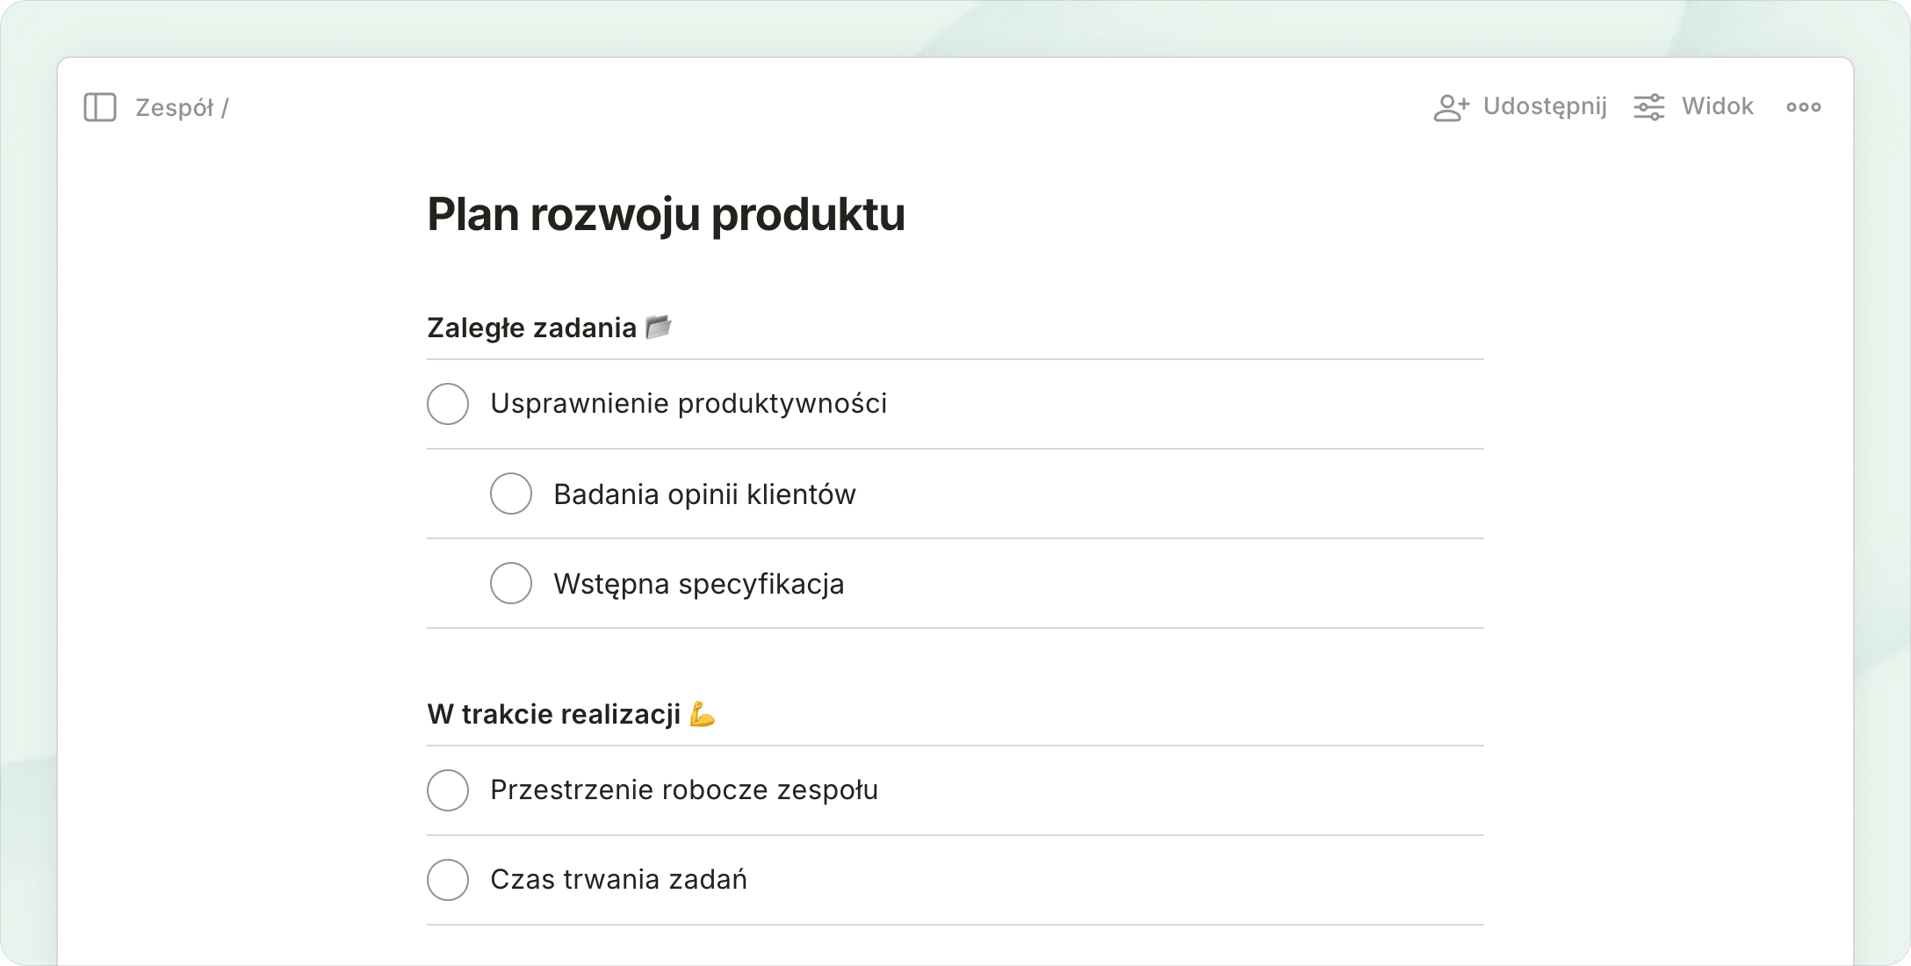1911x966 pixels.
Task: Select the Czas trwania zadań task text
Action: point(618,880)
